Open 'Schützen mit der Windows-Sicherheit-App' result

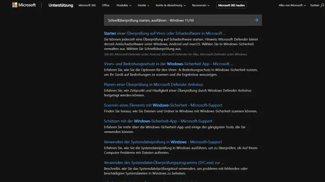pyautogui.click(x=158, y=121)
